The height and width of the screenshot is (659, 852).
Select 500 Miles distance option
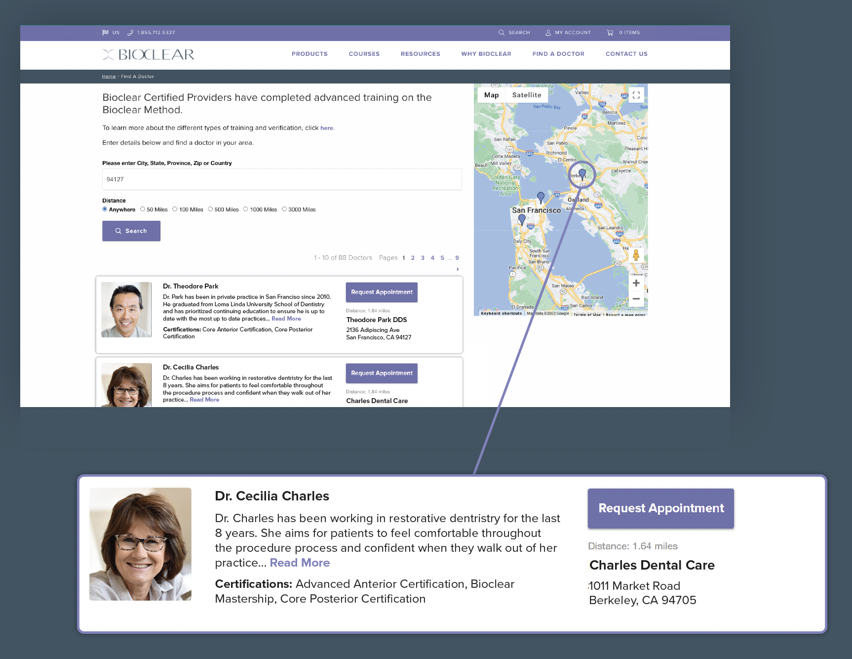pos(210,209)
